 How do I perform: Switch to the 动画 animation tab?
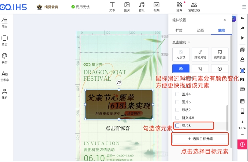tap(200, 30)
